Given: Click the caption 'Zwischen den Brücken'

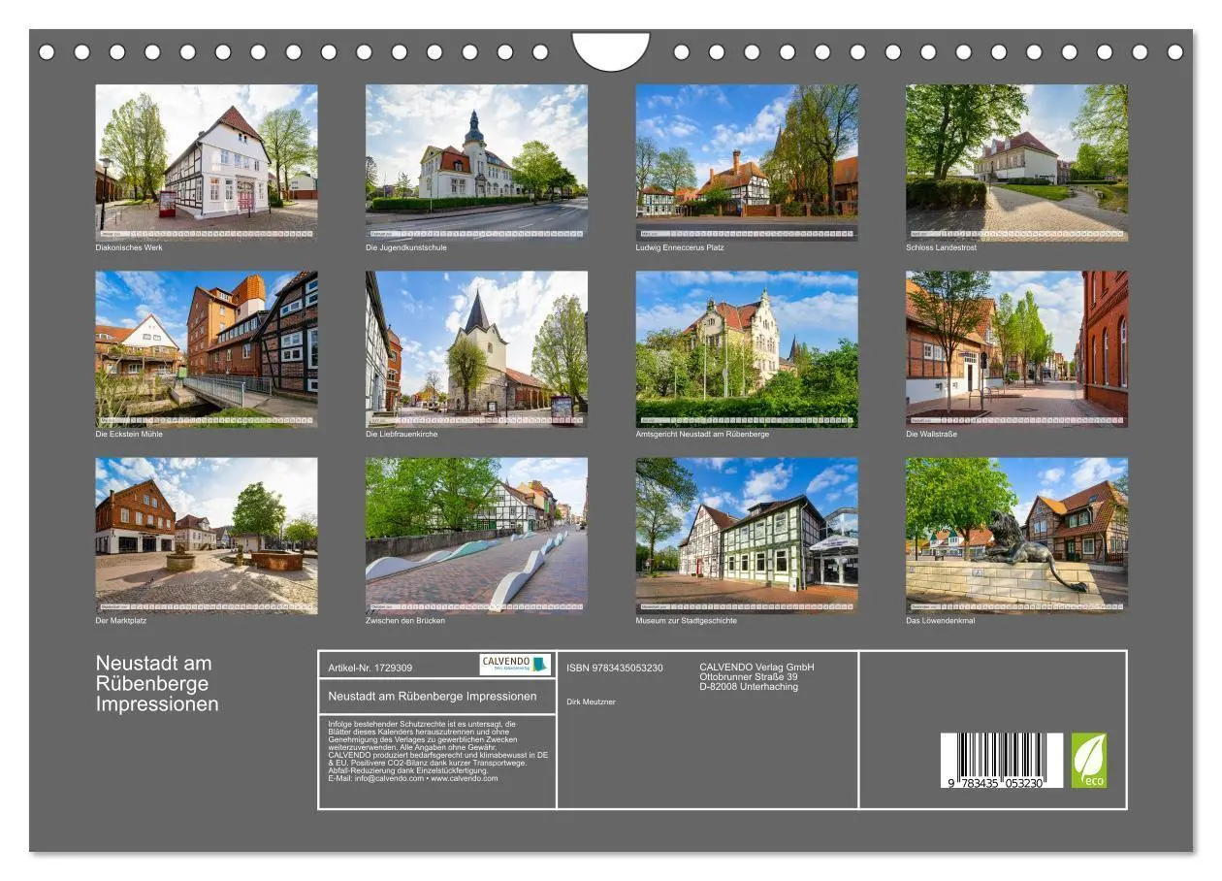Looking at the screenshot, I should [x=405, y=620].
